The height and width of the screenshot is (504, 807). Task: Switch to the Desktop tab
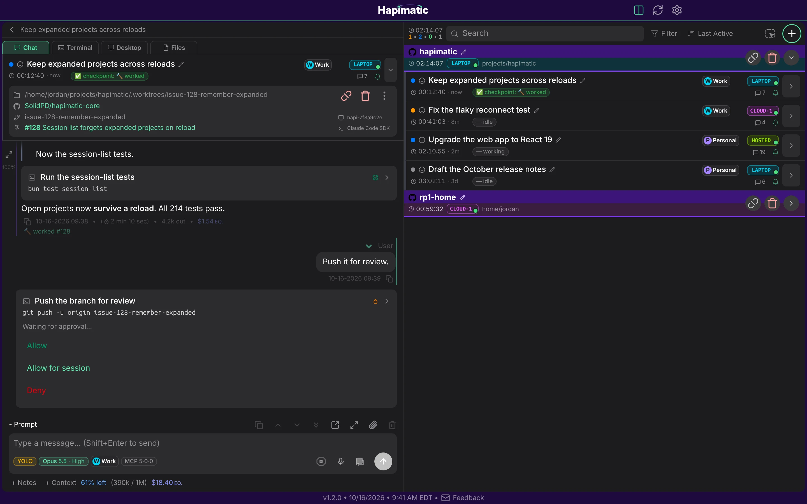124,48
